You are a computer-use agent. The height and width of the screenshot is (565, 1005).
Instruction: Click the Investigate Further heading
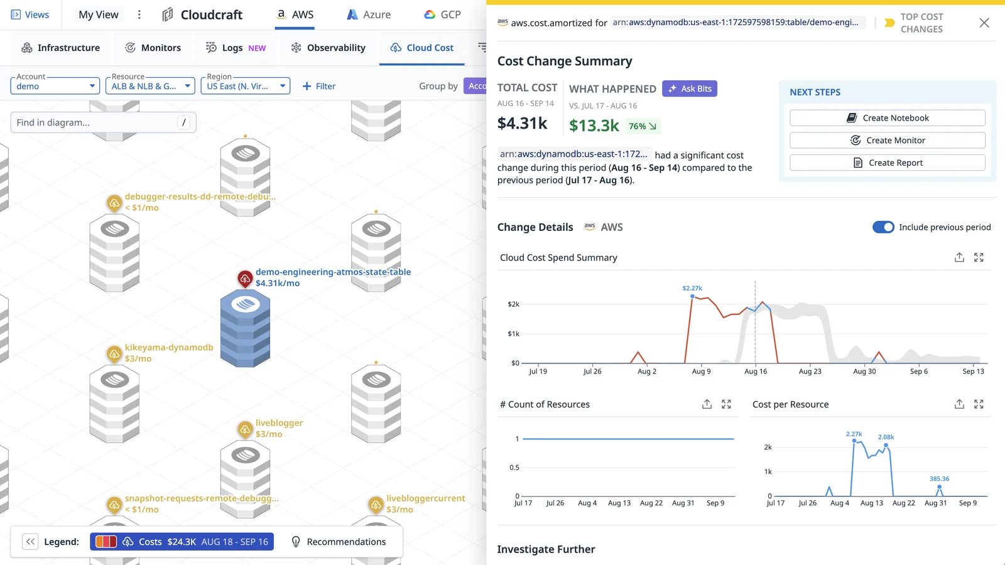(x=546, y=549)
